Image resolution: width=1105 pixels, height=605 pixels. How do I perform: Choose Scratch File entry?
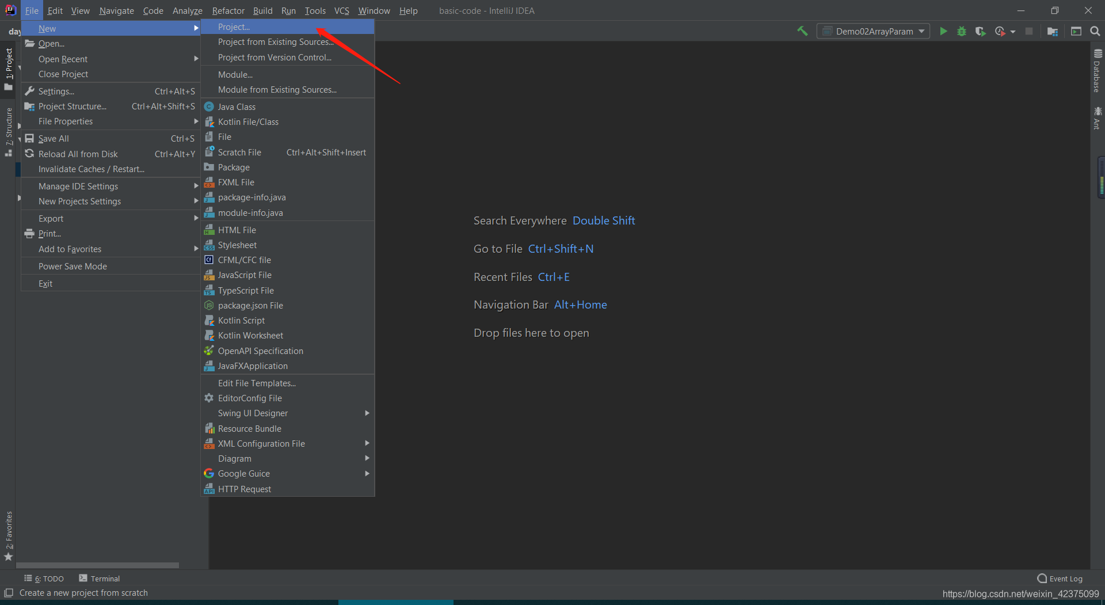point(287,153)
